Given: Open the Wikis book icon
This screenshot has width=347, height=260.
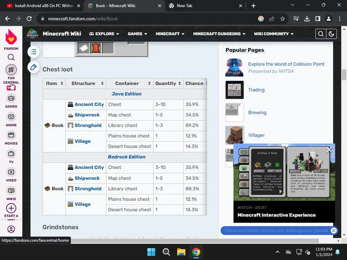Looking at the screenshot, I should (x=11, y=191).
